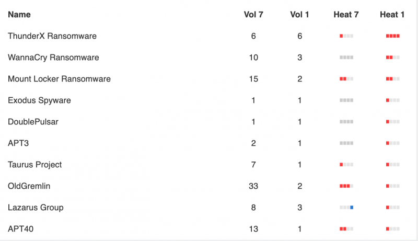Click Exodus Spyware Heat 1 indicator
Viewport: 418px width, 241px height.
tap(393, 100)
